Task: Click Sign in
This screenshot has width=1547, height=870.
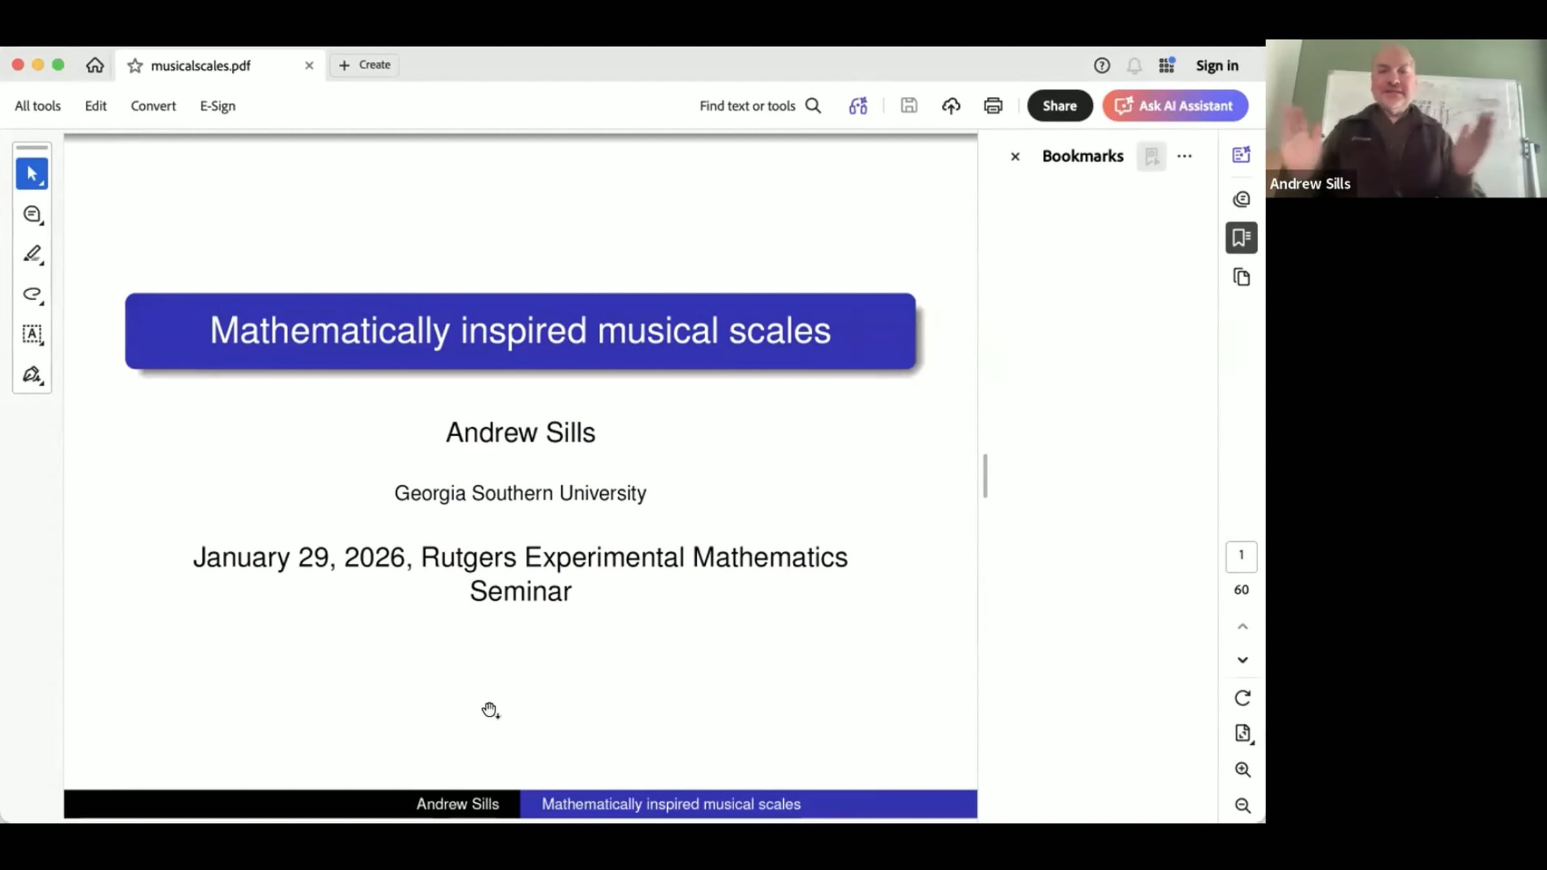Action: pos(1217,66)
